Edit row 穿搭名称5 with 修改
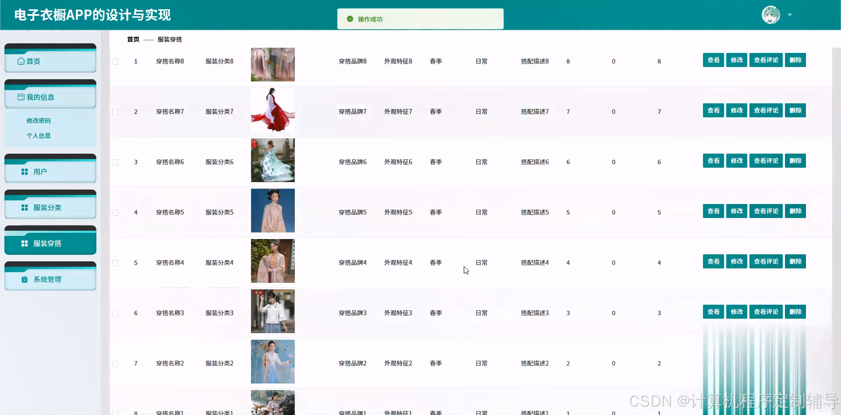 point(737,211)
